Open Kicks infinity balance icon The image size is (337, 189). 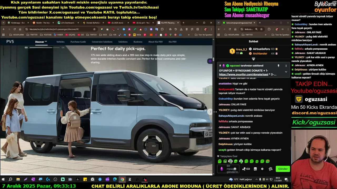[x=246, y=169]
